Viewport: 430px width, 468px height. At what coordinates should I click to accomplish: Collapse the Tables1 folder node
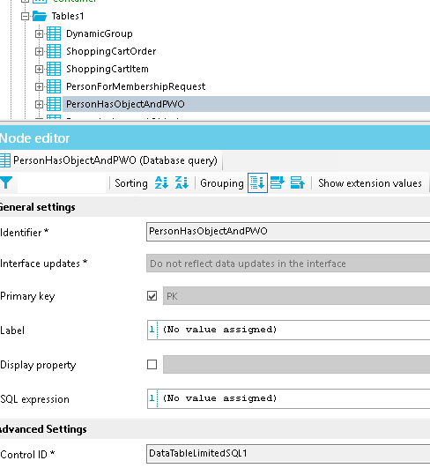tap(26, 16)
